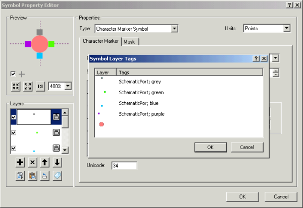Toggle lock on the blue layer
Viewport: 303px width, 208px height.
pos(56,148)
